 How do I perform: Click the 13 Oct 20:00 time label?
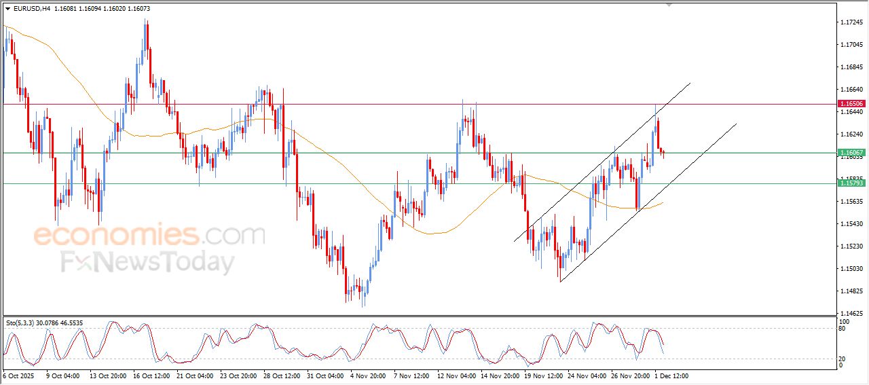(x=108, y=375)
